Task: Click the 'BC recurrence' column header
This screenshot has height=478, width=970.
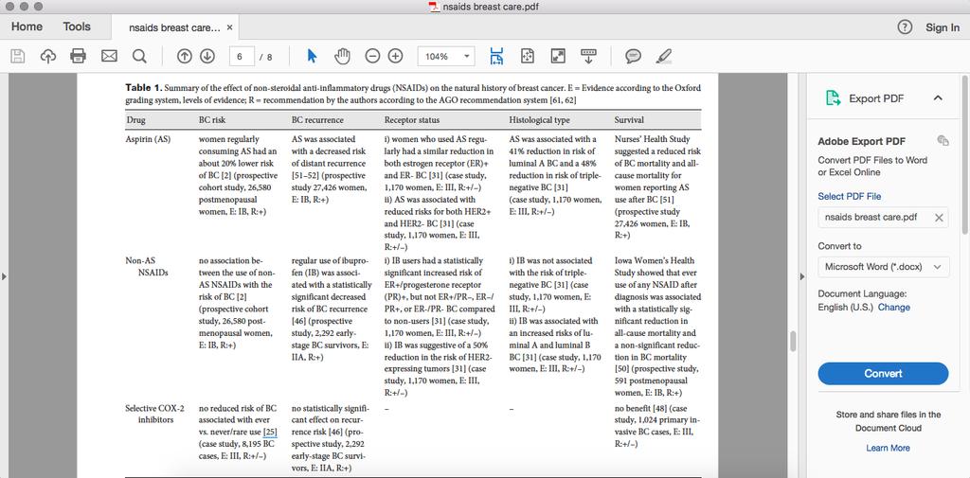Action: coord(317,119)
